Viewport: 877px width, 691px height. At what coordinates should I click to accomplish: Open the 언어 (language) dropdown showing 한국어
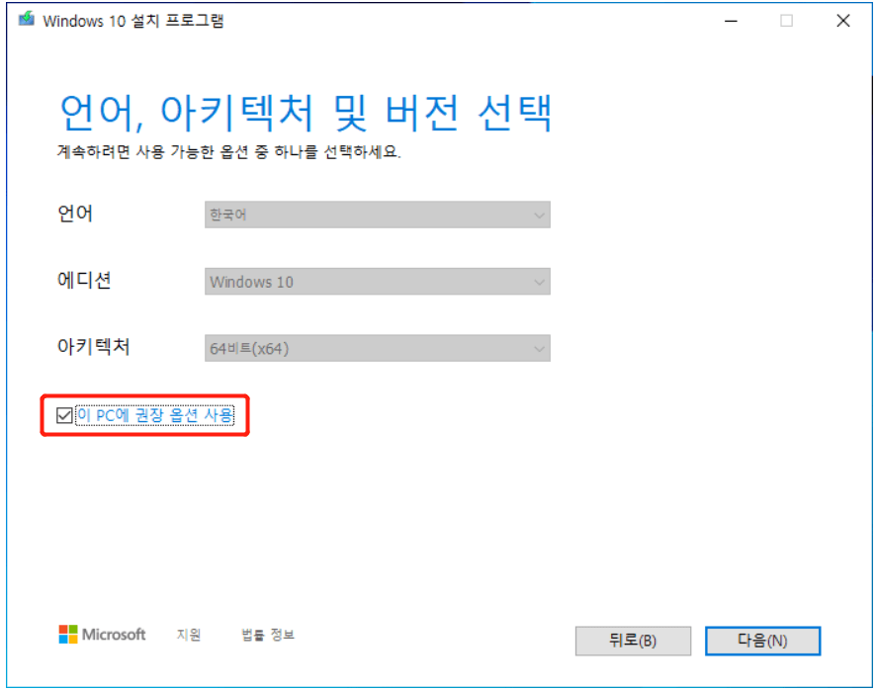coord(376,215)
